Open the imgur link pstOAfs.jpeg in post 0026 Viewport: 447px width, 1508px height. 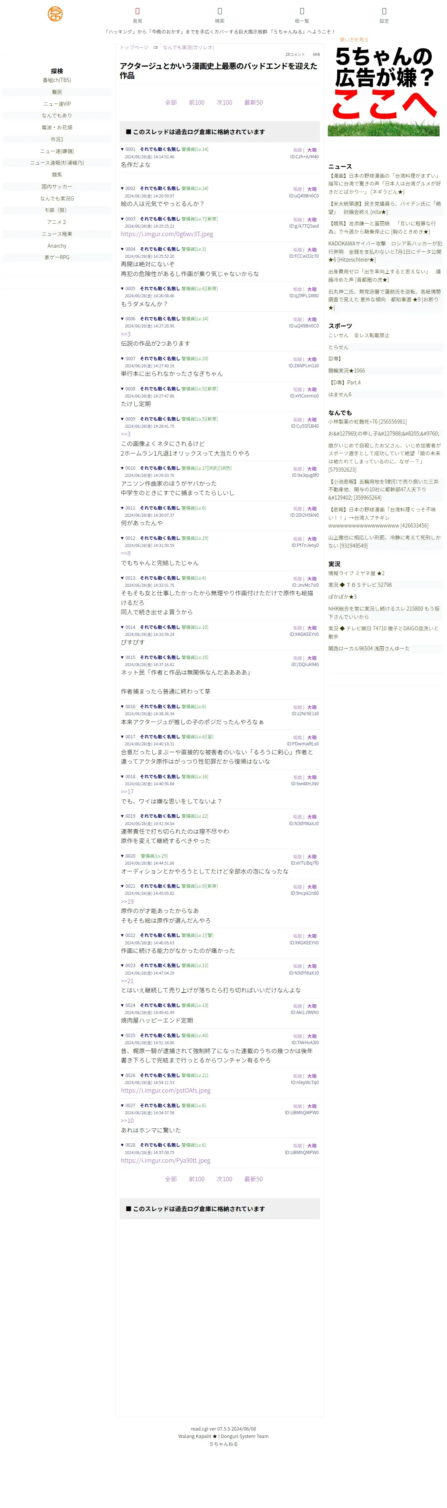pyautogui.click(x=166, y=1091)
